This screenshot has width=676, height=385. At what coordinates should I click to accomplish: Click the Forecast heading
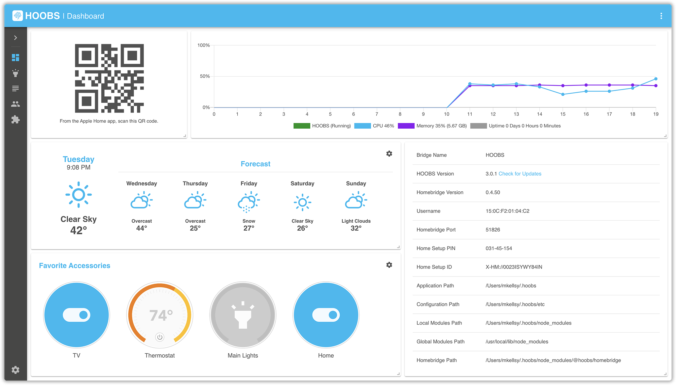click(255, 164)
